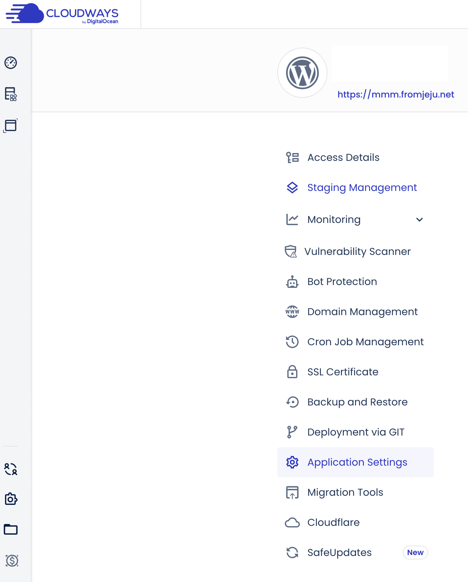Open the dashboard gauge icon in sidebar
Screen dimensions: 468x582
[11, 63]
